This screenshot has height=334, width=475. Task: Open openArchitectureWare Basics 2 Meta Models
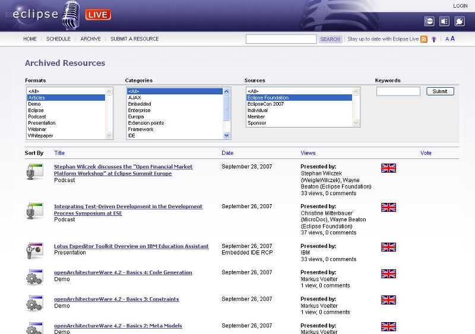click(x=118, y=326)
